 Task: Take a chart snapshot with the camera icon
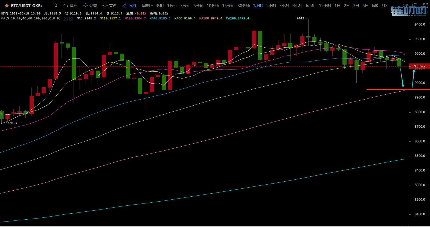coord(415,5)
